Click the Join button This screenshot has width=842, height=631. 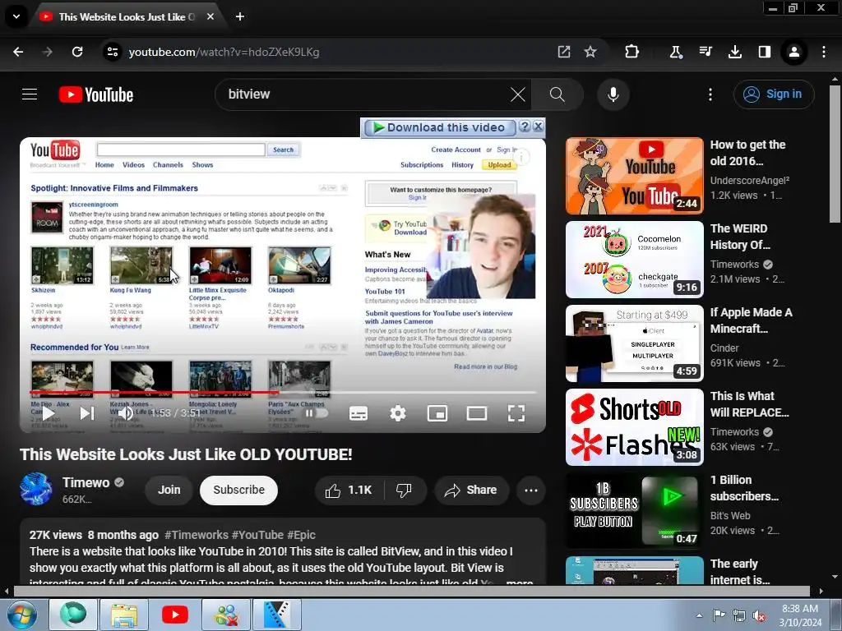pyautogui.click(x=169, y=490)
